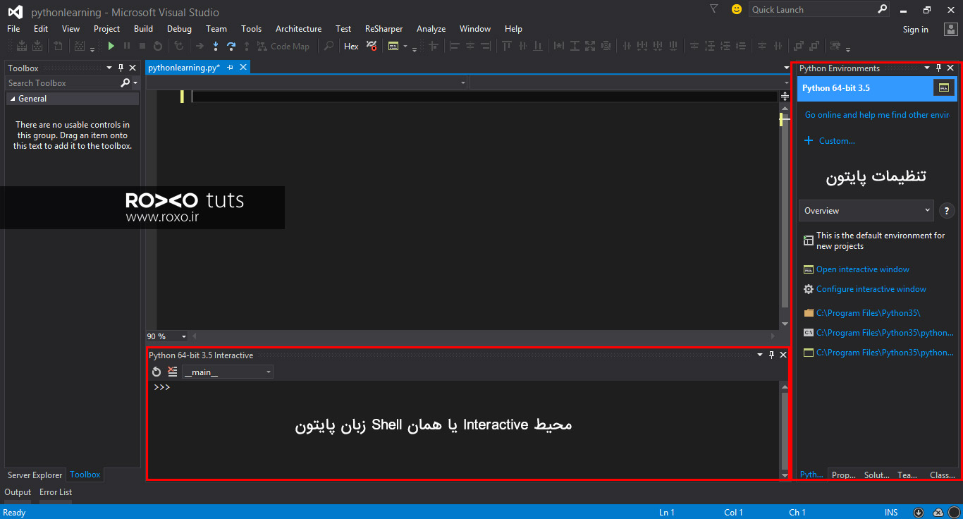Click the Quick Launch search magnifier

pos(883,9)
